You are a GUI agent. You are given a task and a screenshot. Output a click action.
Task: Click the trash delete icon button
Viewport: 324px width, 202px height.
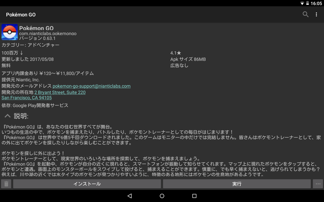pyautogui.click(x=6, y=184)
